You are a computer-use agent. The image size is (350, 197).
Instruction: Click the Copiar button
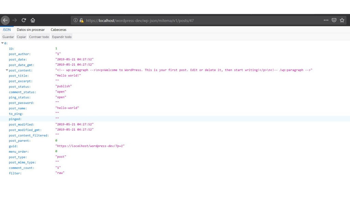(x=22, y=37)
